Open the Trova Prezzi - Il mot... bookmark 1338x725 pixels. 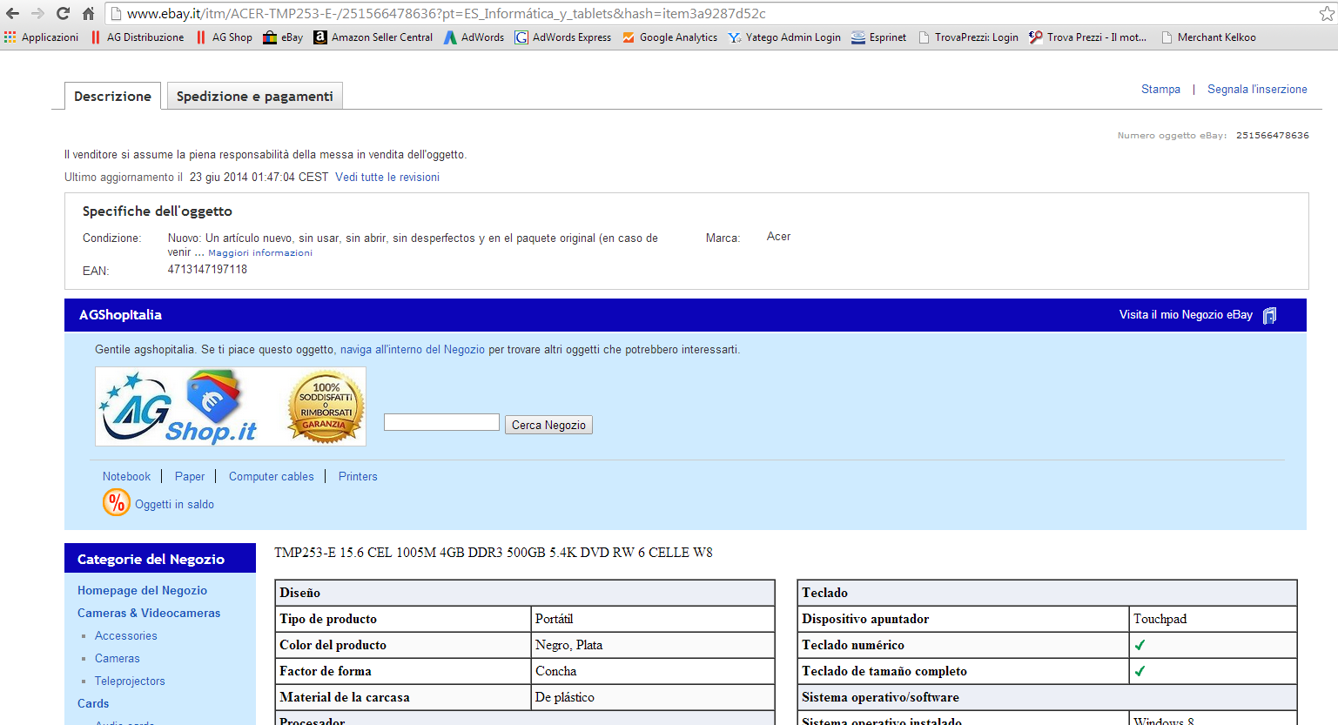tap(1087, 37)
